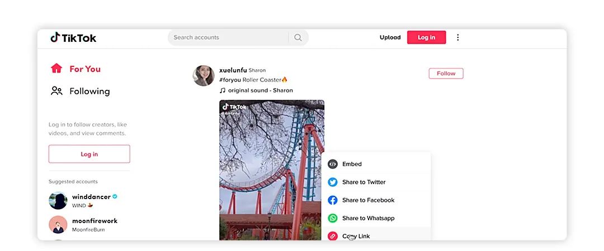The width and height of the screenshot is (604, 251).
Task: Click the #foryou hashtag
Action: [230, 80]
